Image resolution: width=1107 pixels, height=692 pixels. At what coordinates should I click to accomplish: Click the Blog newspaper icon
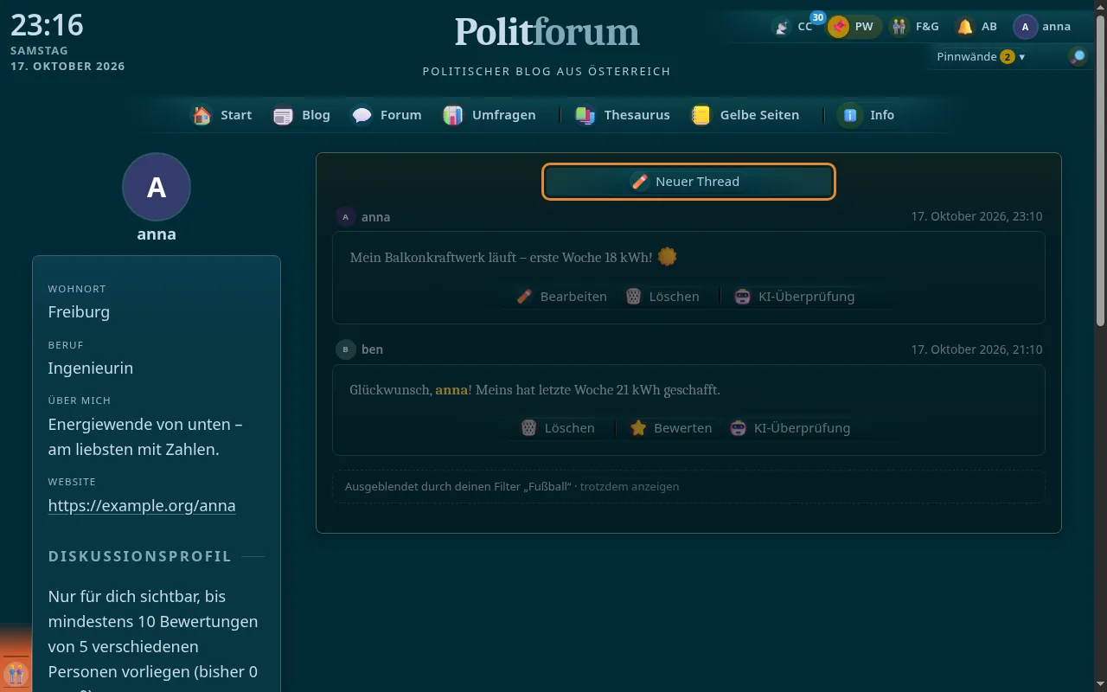283,115
